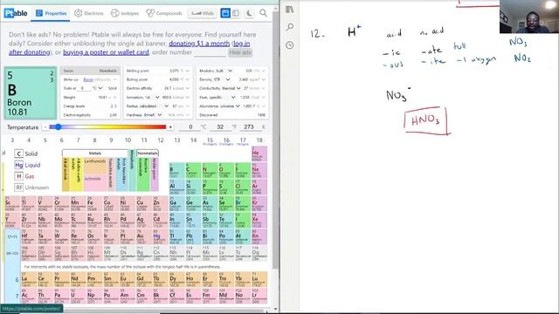The image size is (559, 314).
Task: Select the Noble gases legend swatch
Action: (155, 174)
